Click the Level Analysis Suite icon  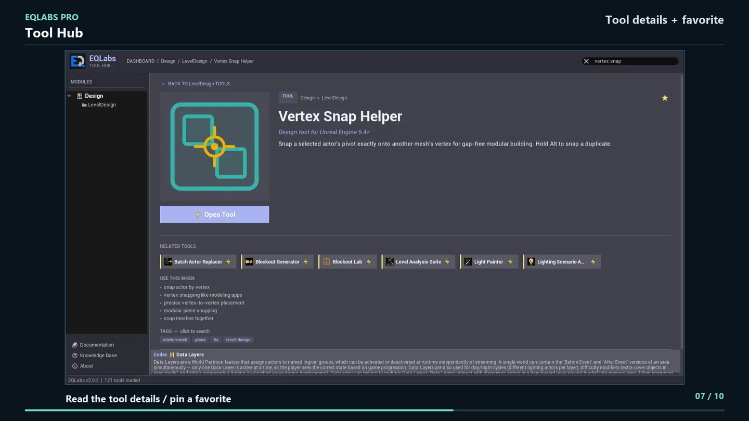[x=390, y=262]
